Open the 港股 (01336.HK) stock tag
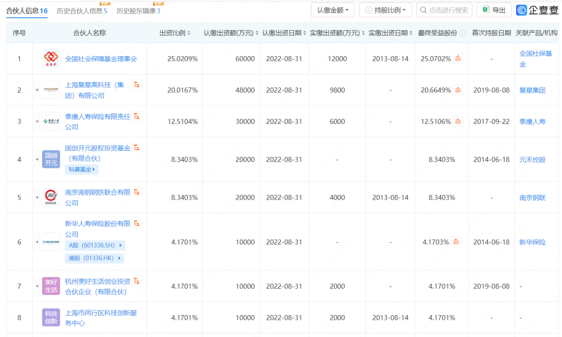Viewport: 562px width, 337px height. (94, 258)
